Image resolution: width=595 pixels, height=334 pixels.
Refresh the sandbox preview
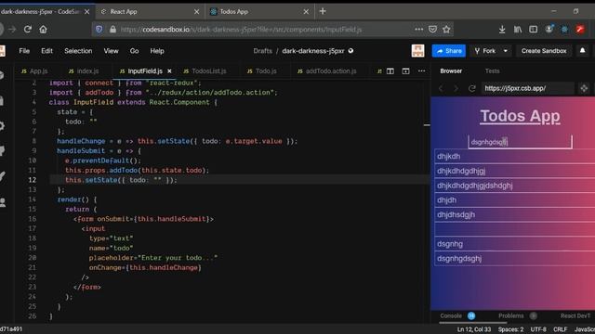(471, 88)
